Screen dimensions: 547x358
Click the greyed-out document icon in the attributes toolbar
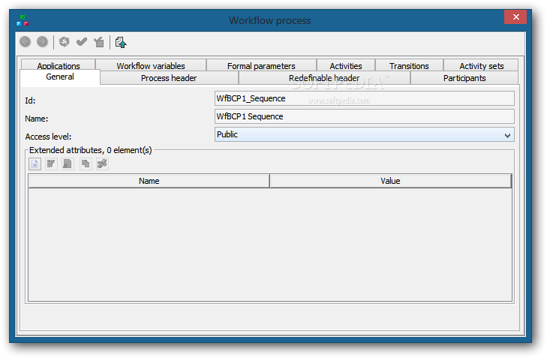(x=68, y=164)
